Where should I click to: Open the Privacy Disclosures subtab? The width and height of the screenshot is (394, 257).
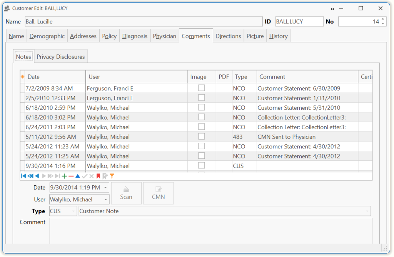point(61,57)
